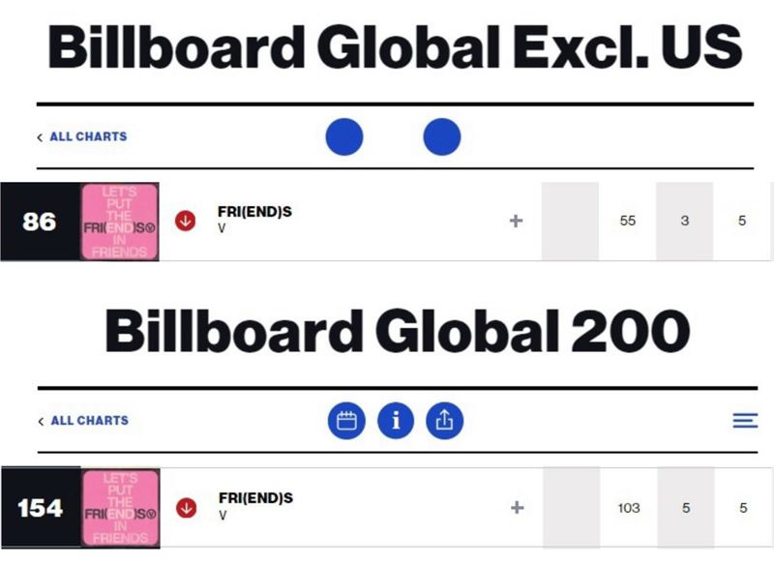The image size is (774, 565).
Task: Go to All Charts under Global 200
Action: (82, 421)
